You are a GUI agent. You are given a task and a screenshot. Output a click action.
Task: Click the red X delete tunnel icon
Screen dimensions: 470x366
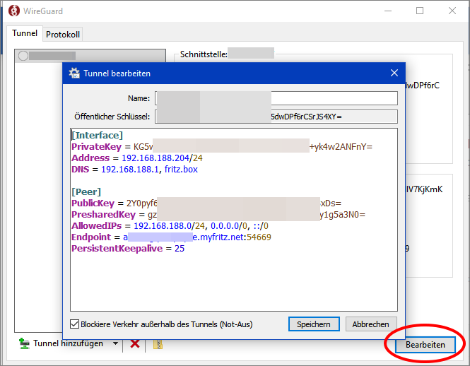(x=135, y=344)
